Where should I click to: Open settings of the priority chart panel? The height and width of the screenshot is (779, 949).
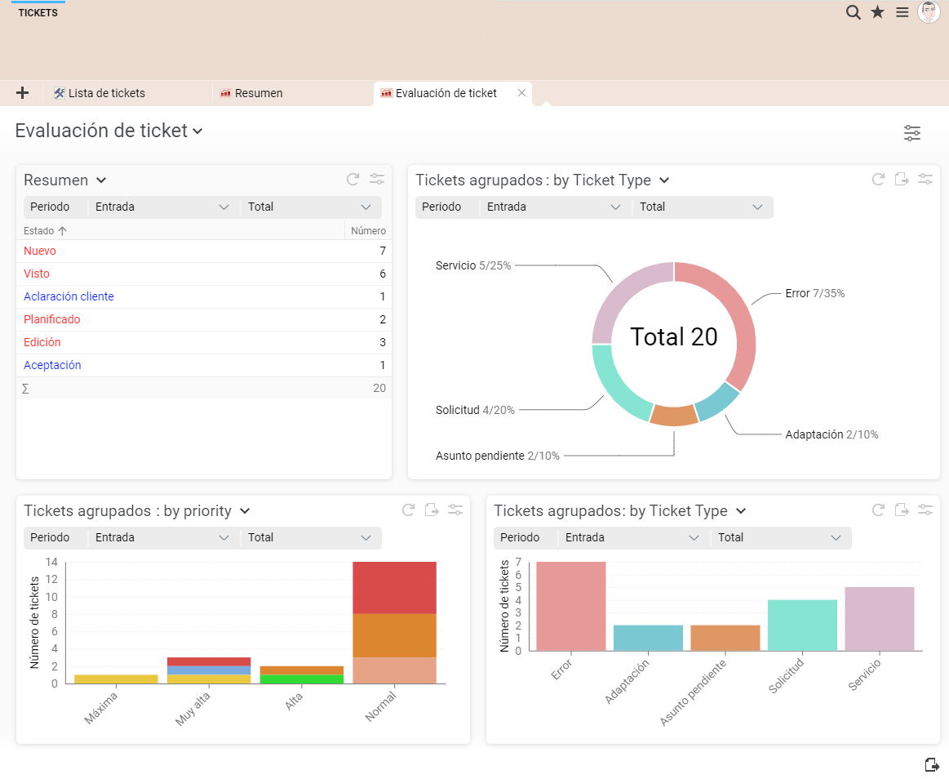point(455,510)
